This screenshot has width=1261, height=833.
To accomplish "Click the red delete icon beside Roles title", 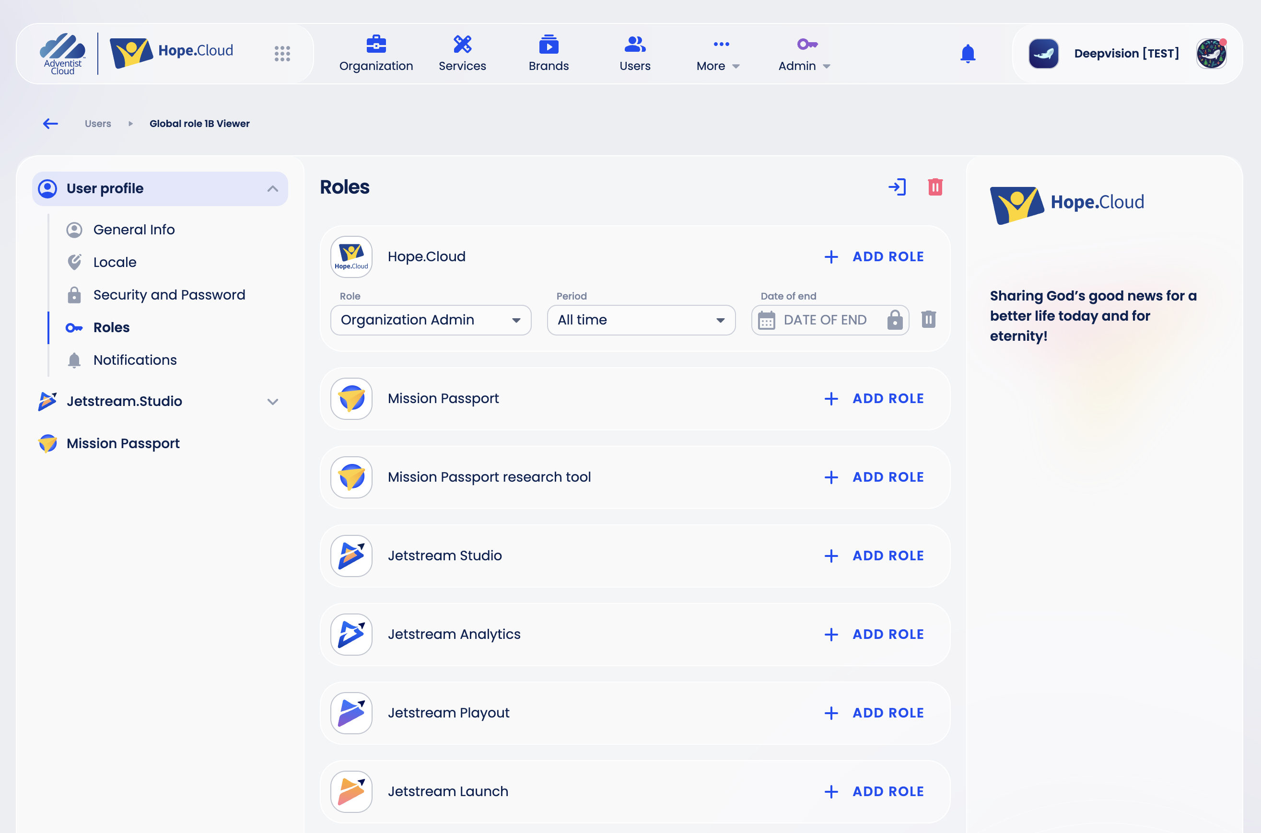I will coord(935,187).
